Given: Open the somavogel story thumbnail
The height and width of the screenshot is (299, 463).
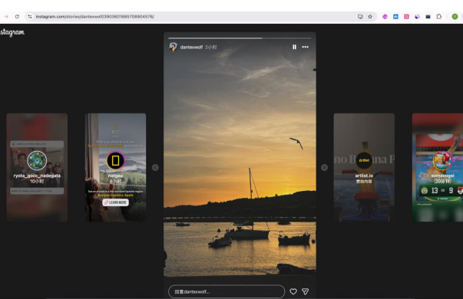Looking at the screenshot, I should coord(438,167).
